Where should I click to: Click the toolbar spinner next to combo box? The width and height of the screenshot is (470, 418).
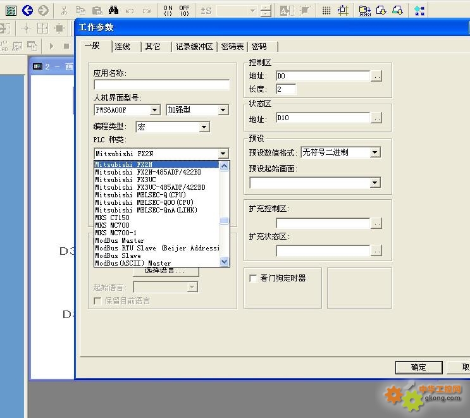[x=266, y=11]
